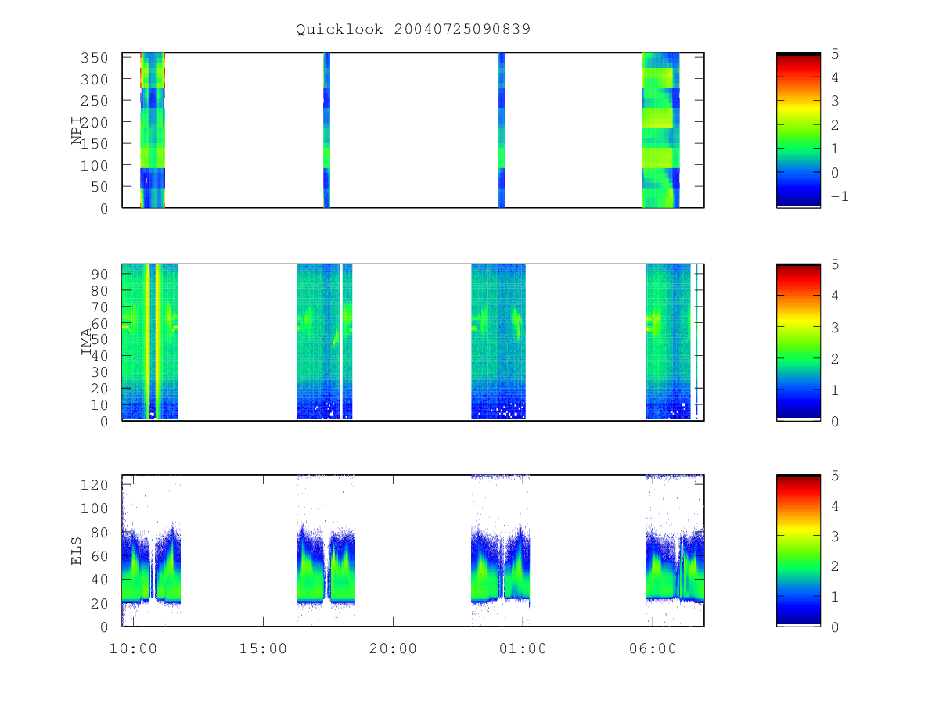Viewport: 939px width, 704px height.
Task: Click the NPI data strip near 10:00
Action: 153,131
